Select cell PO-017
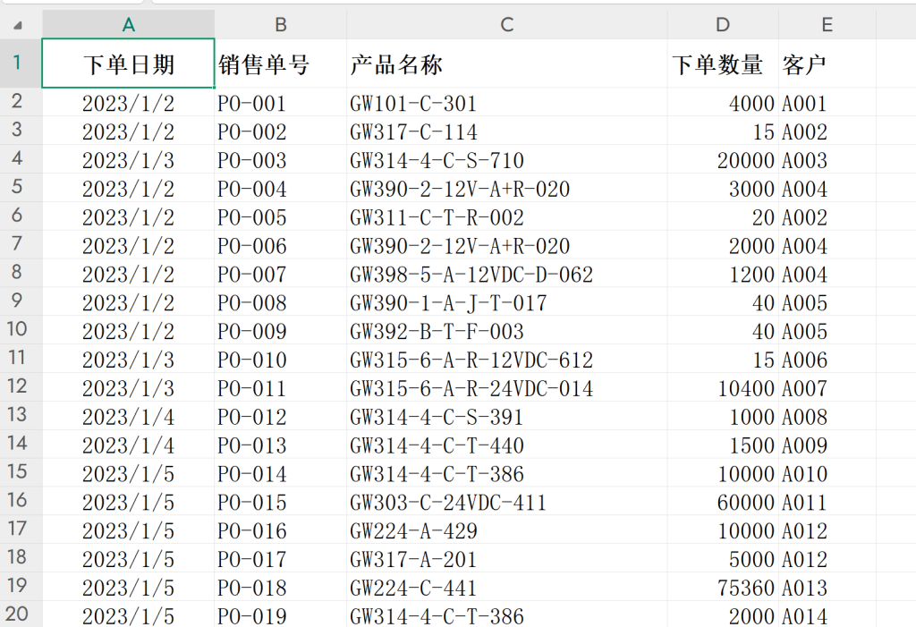 point(280,559)
